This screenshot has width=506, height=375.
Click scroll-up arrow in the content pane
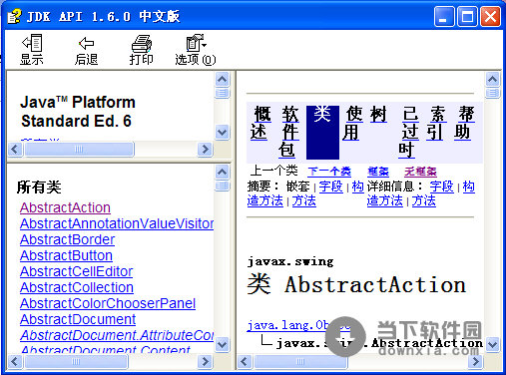coord(492,79)
